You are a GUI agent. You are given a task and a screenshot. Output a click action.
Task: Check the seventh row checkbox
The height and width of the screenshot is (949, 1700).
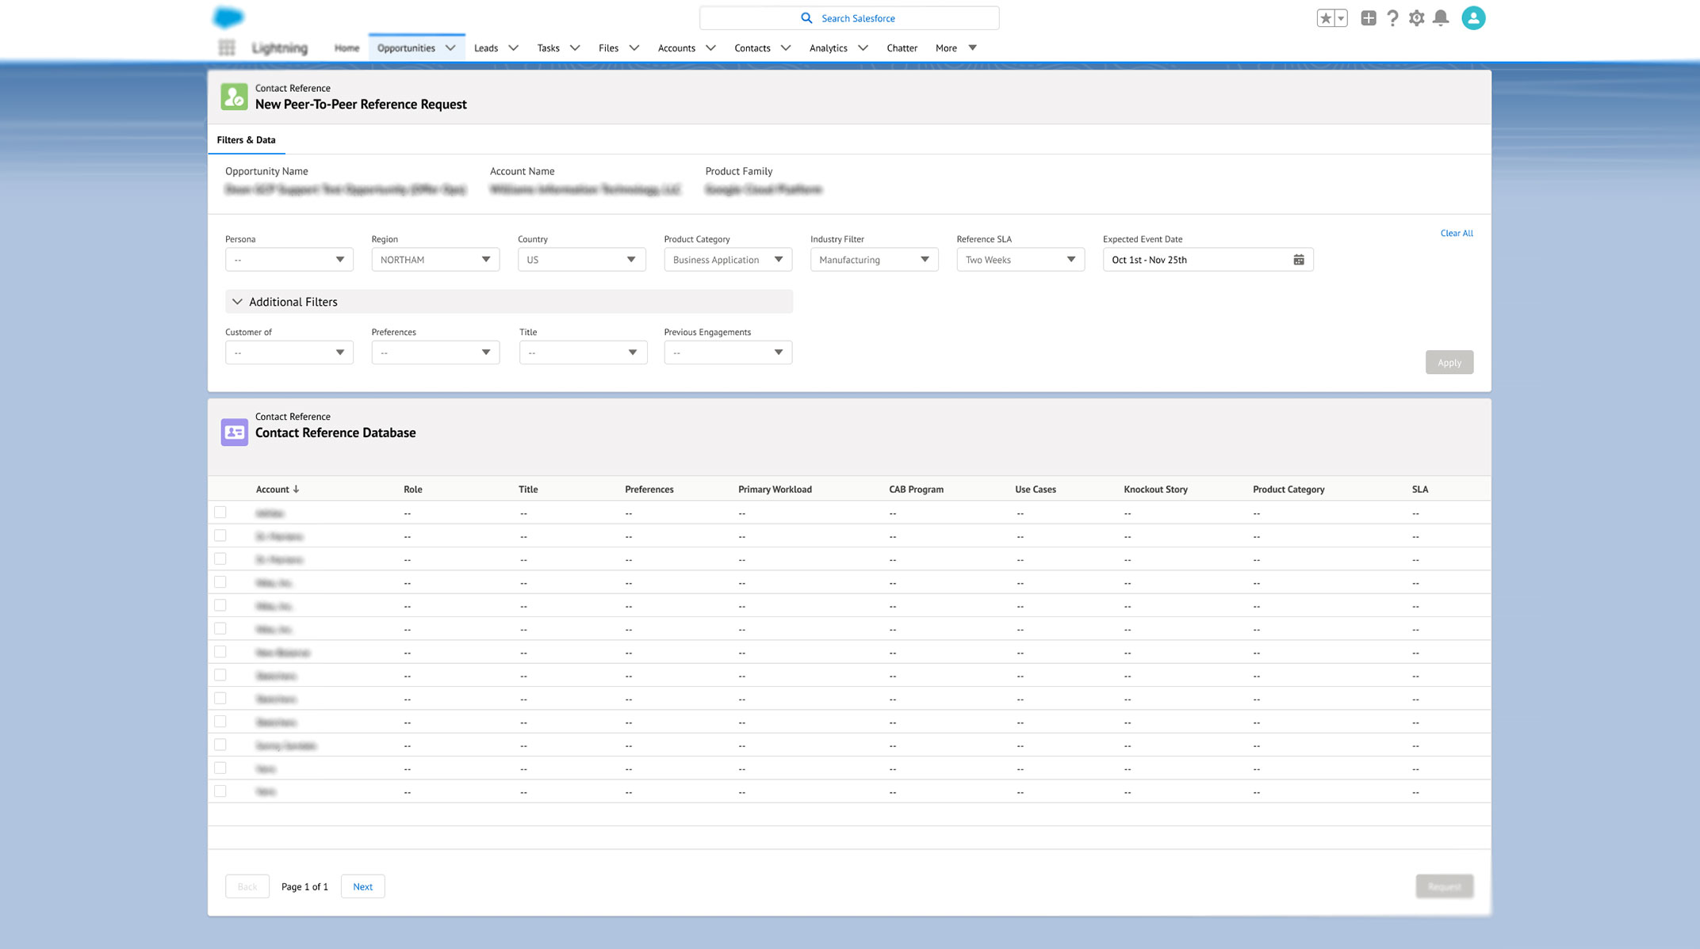[220, 652]
